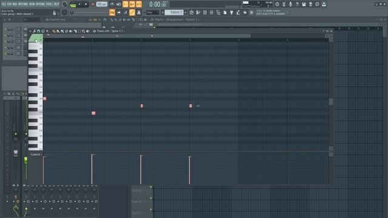Click the render/export audio icon

click(x=310, y=4)
